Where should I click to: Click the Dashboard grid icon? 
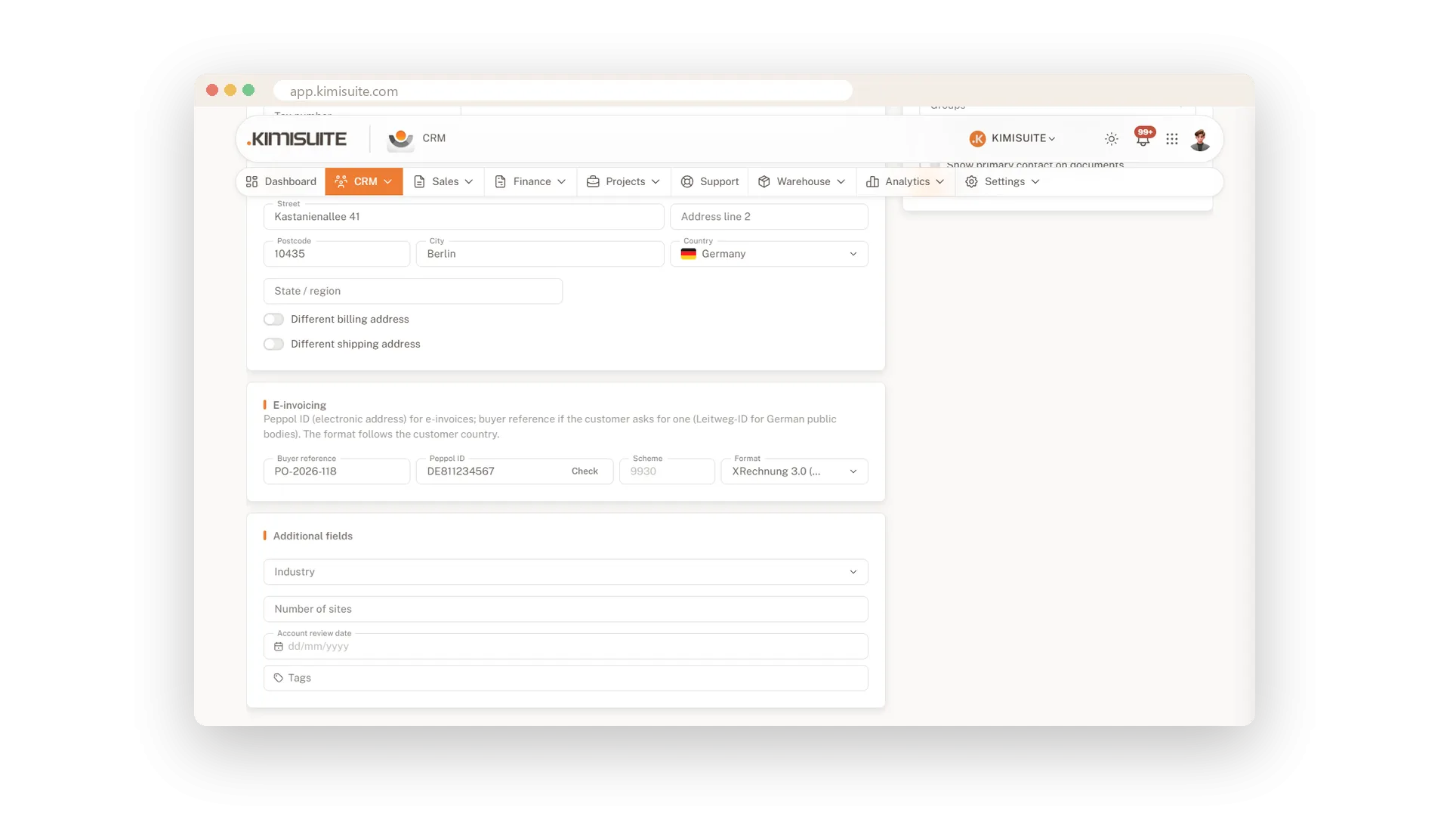pos(252,182)
